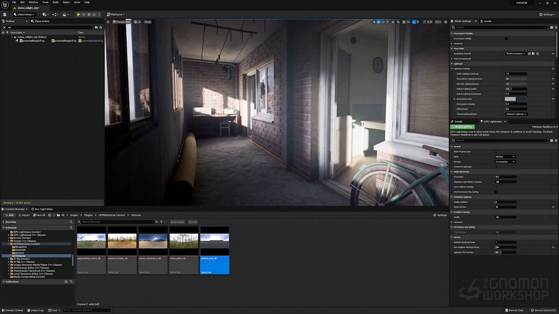Open the Denoise On Completion dropdown

[505, 162]
